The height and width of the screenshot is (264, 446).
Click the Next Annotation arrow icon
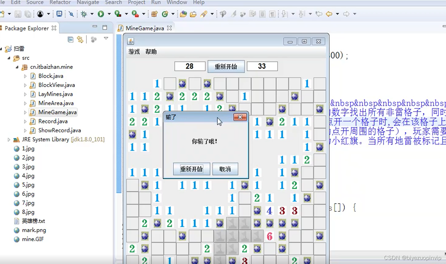[284, 14]
